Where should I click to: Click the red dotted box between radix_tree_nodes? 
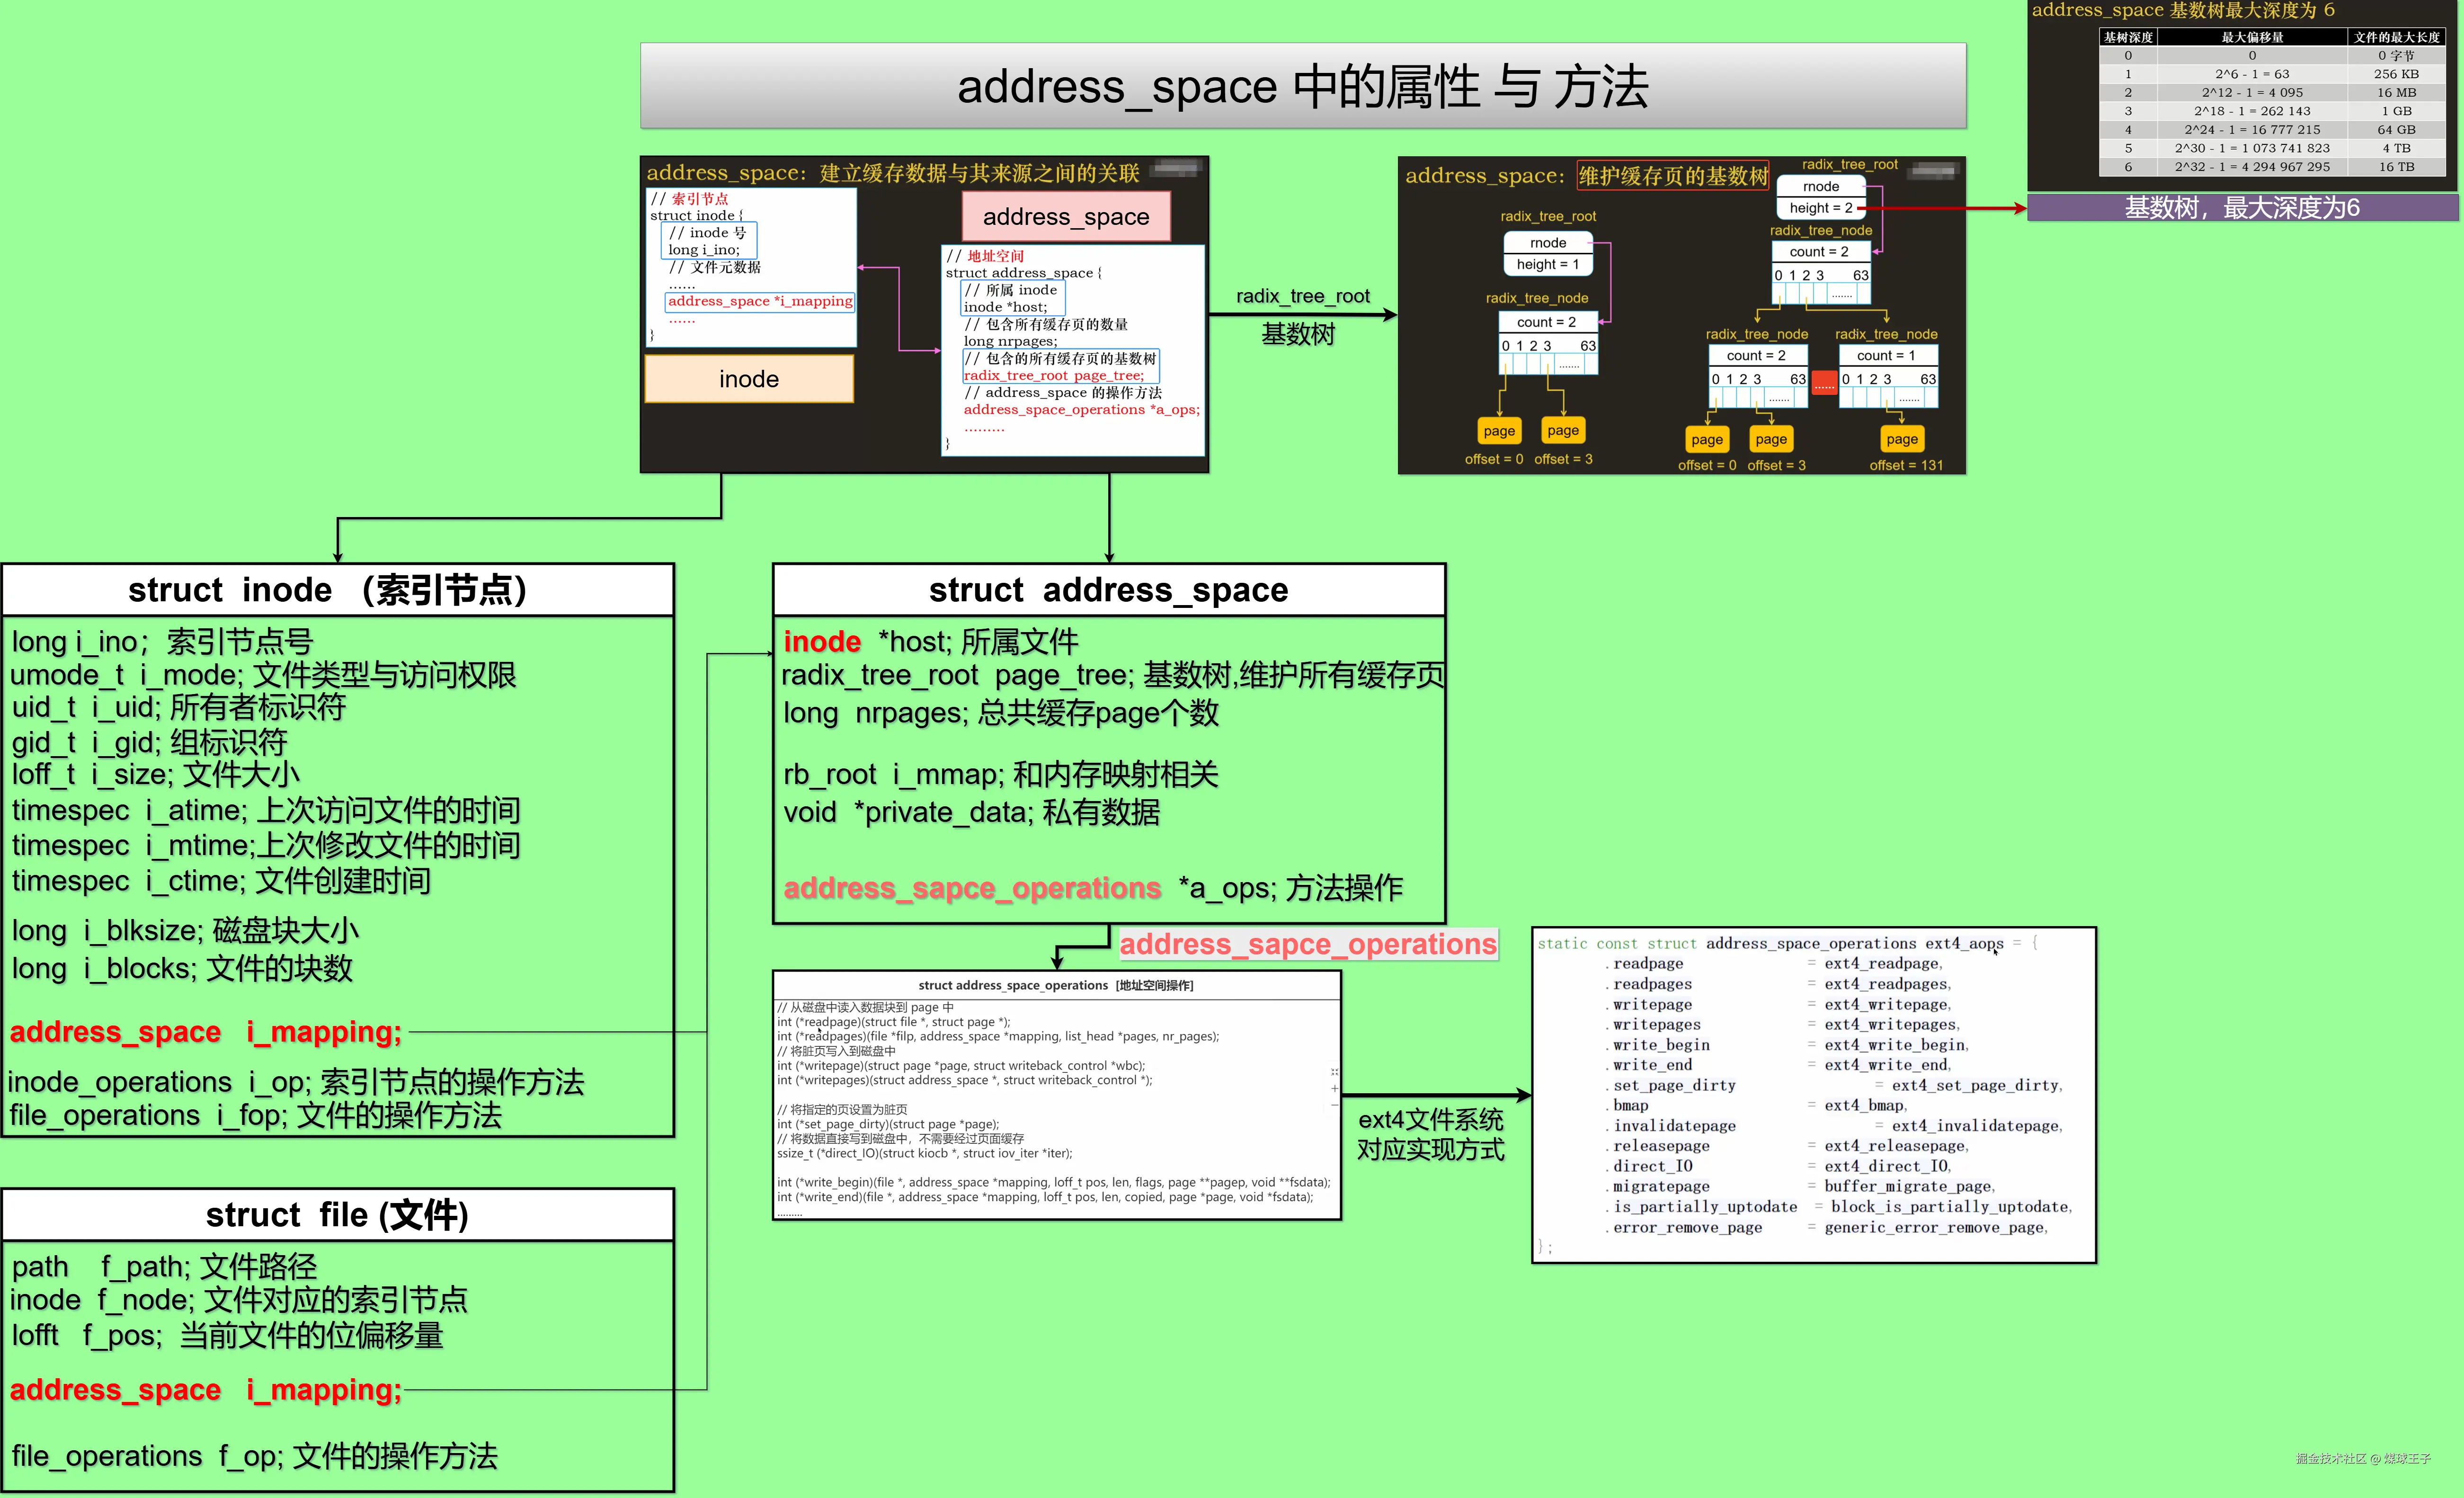[x=1824, y=383]
